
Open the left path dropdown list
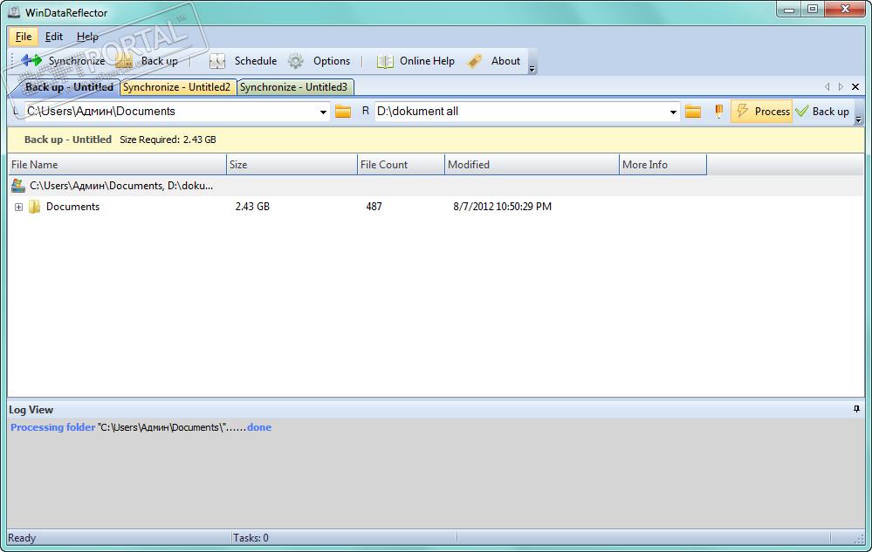(x=323, y=112)
